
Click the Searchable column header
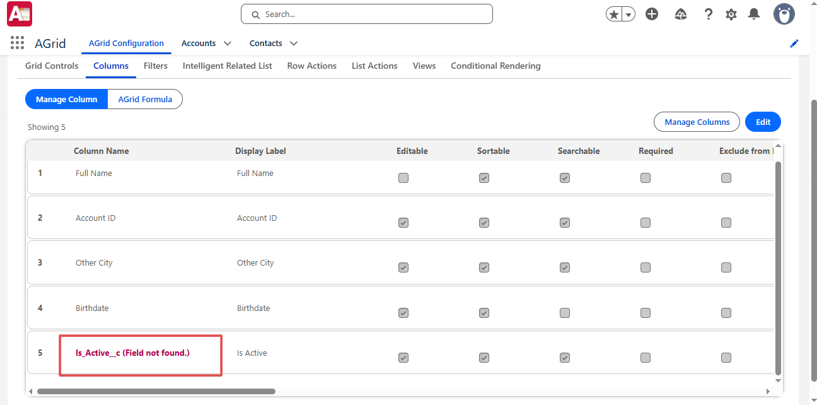pos(579,151)
